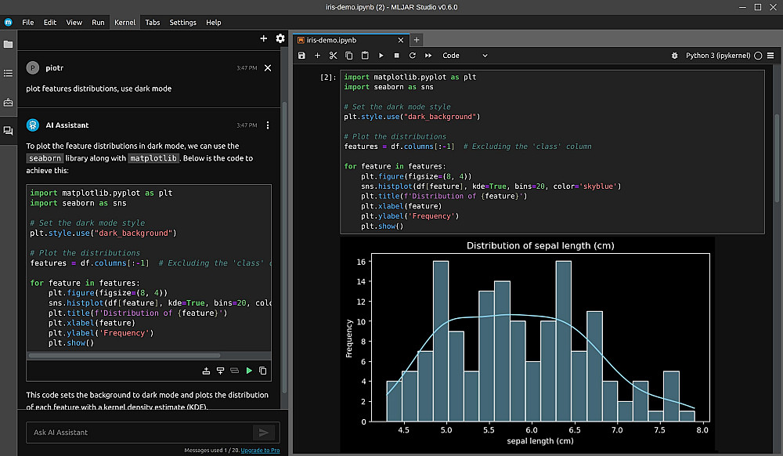The width and height of the screenshot is (783, 456).
Task: Interrupt the kernel with the stop button
Action: click(397, 56)
